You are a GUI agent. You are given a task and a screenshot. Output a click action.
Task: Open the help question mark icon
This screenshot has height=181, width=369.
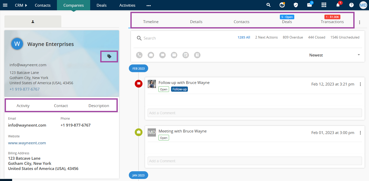(351, 5)
